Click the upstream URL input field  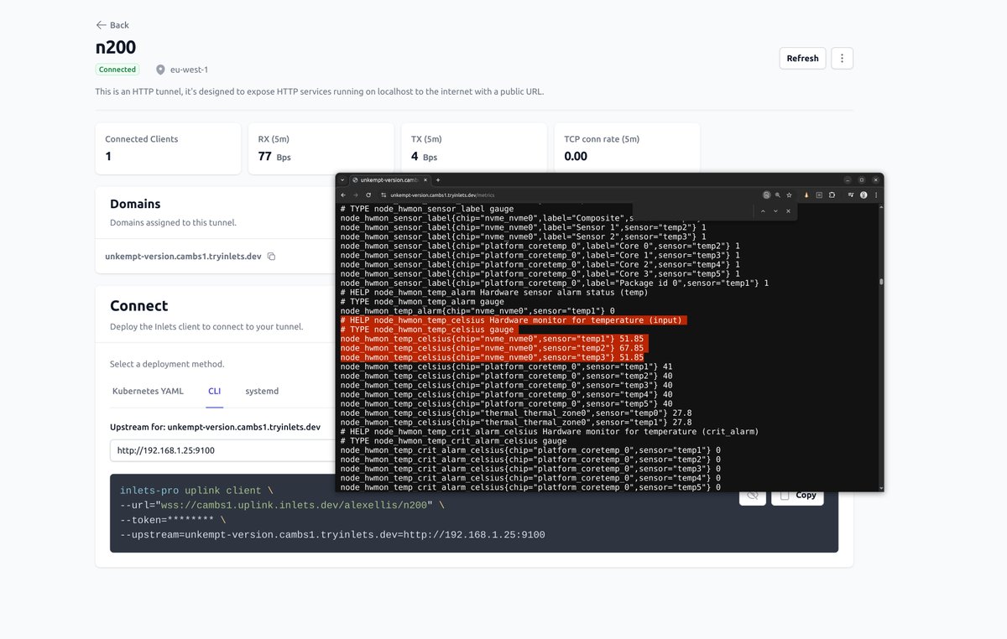point(222,450)
